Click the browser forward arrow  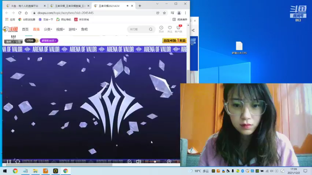tap(13, 13)
